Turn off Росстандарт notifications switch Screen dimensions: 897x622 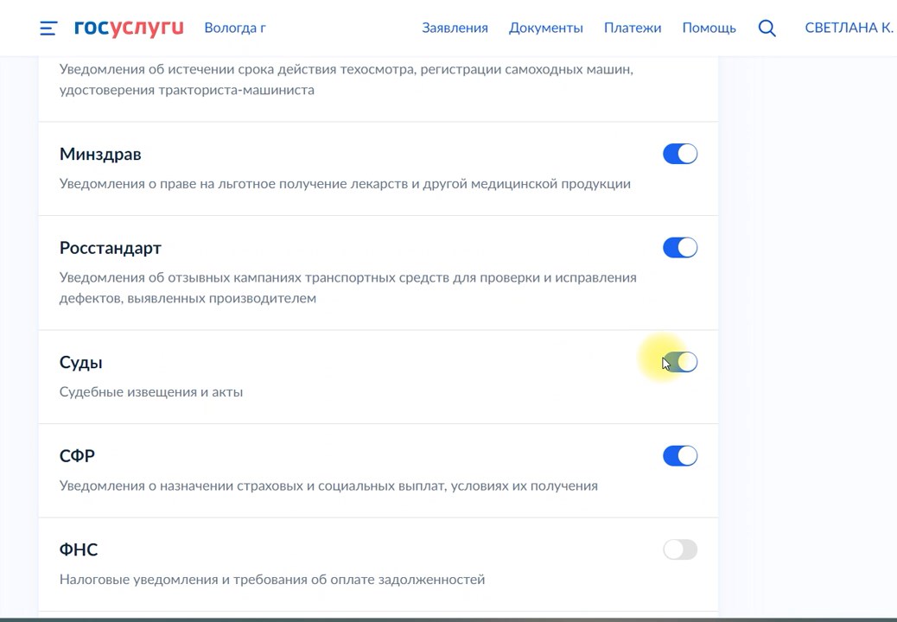[x=679, y=248]
